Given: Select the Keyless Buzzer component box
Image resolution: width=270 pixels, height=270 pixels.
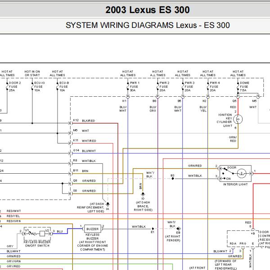Looking at the screenshot, I should coord(93,229).
